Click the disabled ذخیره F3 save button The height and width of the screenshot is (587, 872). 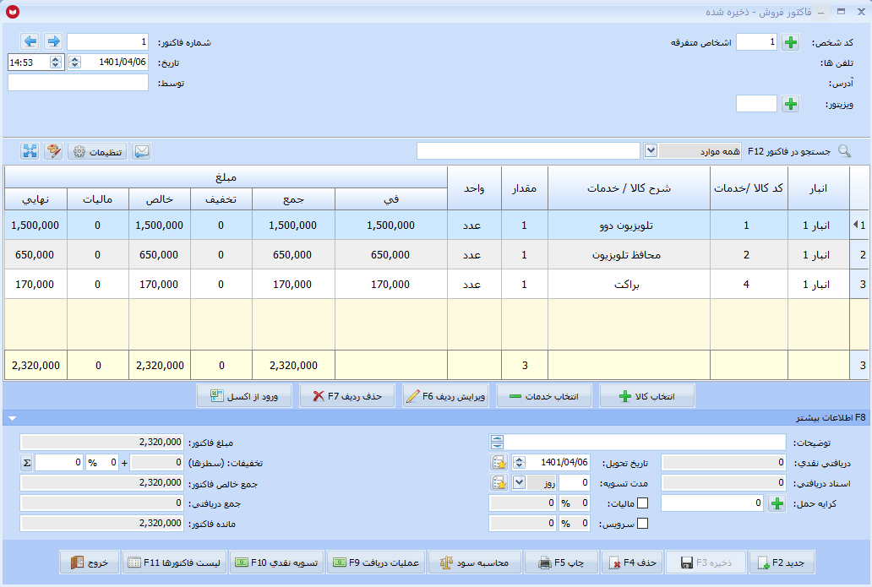pos(706,563)
